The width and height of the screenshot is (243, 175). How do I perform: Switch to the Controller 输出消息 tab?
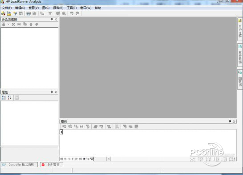coord(20,164)
